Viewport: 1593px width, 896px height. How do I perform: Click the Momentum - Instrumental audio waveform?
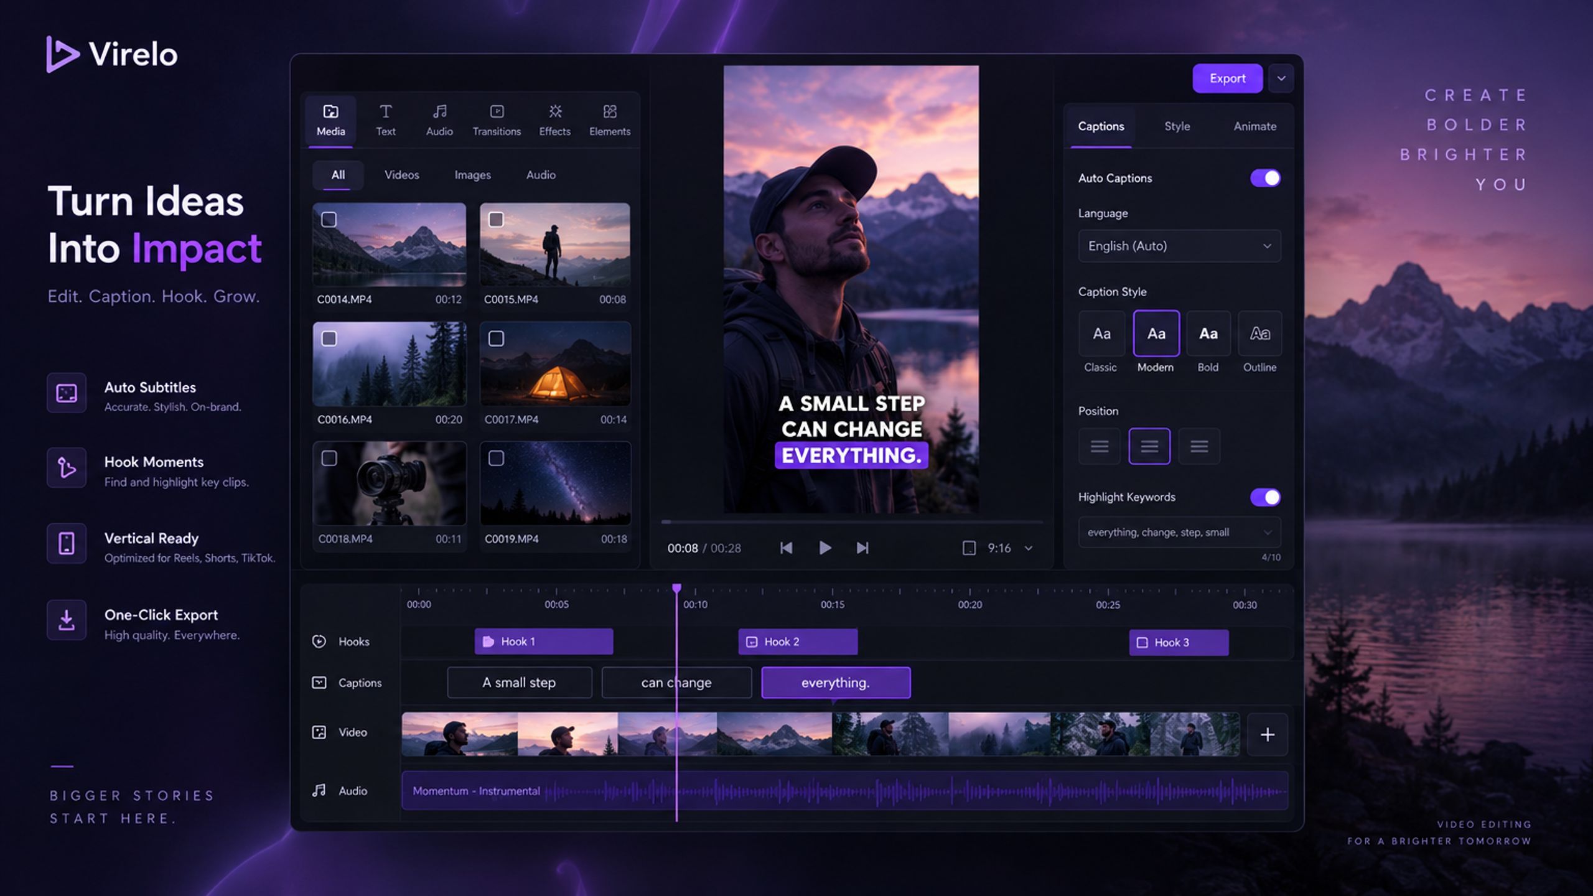[844, 791]
